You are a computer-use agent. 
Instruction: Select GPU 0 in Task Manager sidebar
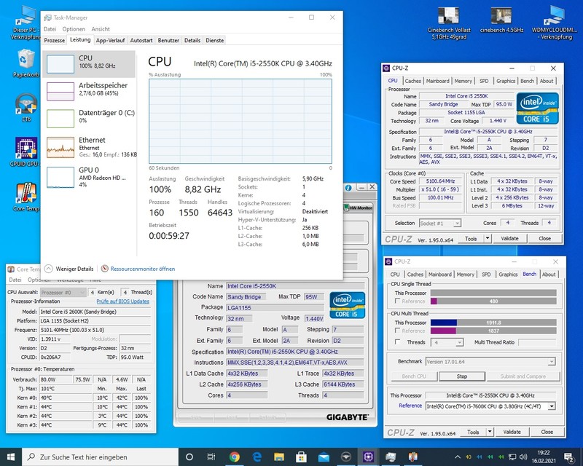tap(89, 177)
